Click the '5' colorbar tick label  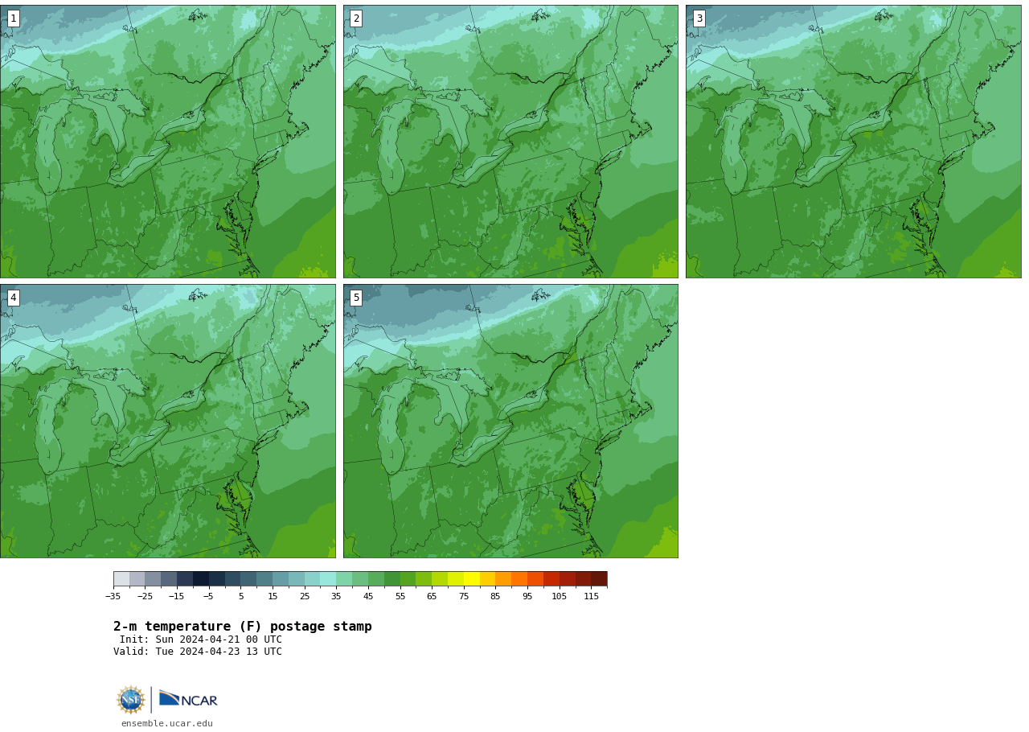coord(240,597)
